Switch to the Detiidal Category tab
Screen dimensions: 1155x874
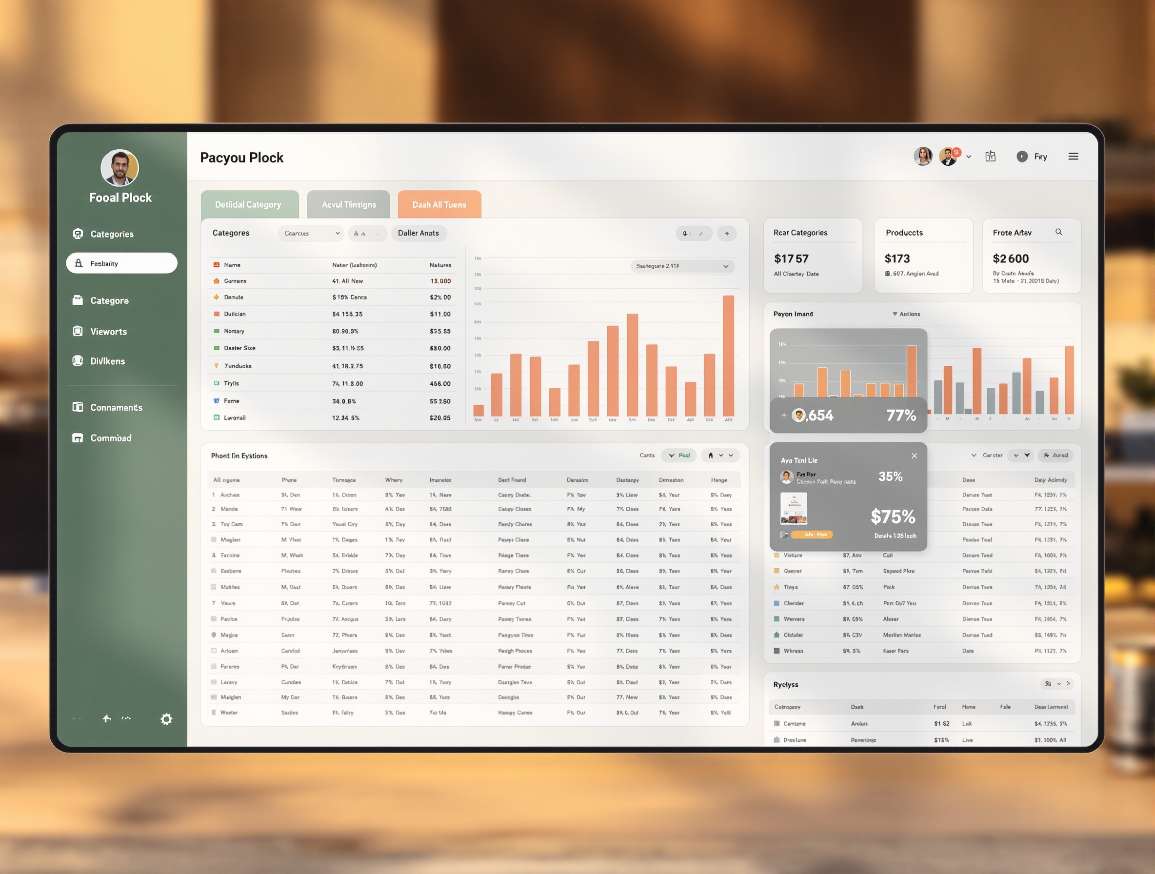pos(250,204)
